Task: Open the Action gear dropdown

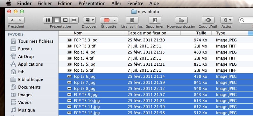Action: (227, 20)
